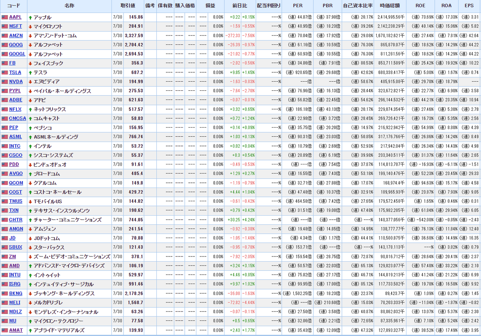Open the AVGO ticker link

click(x=16, y=174)
